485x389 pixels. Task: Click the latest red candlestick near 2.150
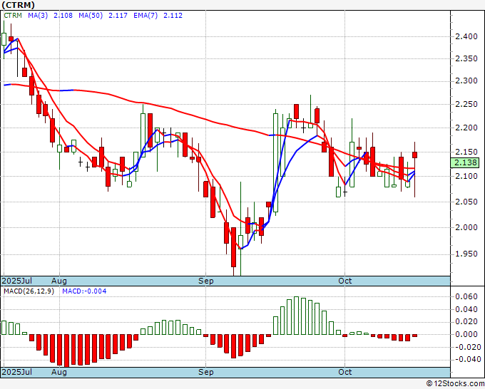[414, 155]
